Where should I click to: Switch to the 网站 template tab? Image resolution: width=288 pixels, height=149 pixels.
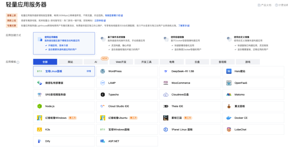click(x=70, y=62)
